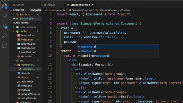Open the Source Control view icon
The width and height of the screenshot is (183, 103).
tap(5, 26)
